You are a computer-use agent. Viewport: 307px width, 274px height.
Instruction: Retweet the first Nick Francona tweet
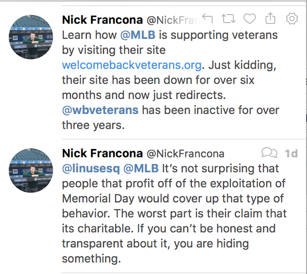(228, 19)
